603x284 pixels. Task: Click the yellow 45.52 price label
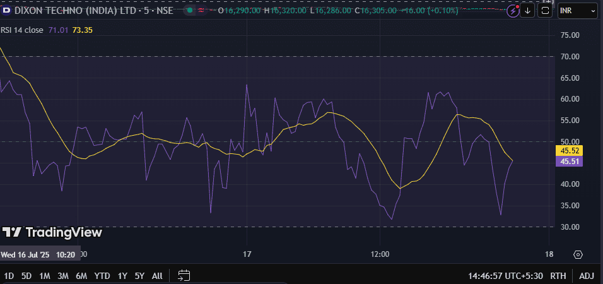point(570,150)
